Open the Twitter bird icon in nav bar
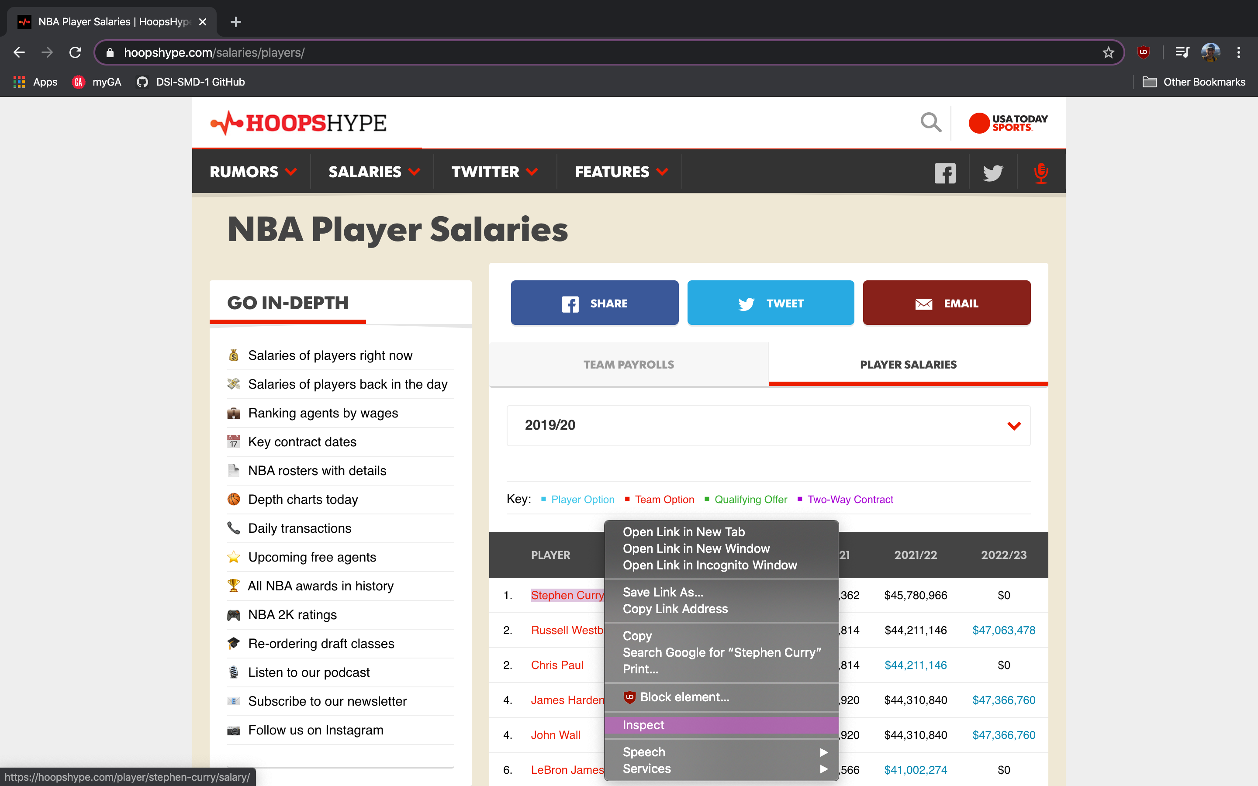 tap(993, 173)
